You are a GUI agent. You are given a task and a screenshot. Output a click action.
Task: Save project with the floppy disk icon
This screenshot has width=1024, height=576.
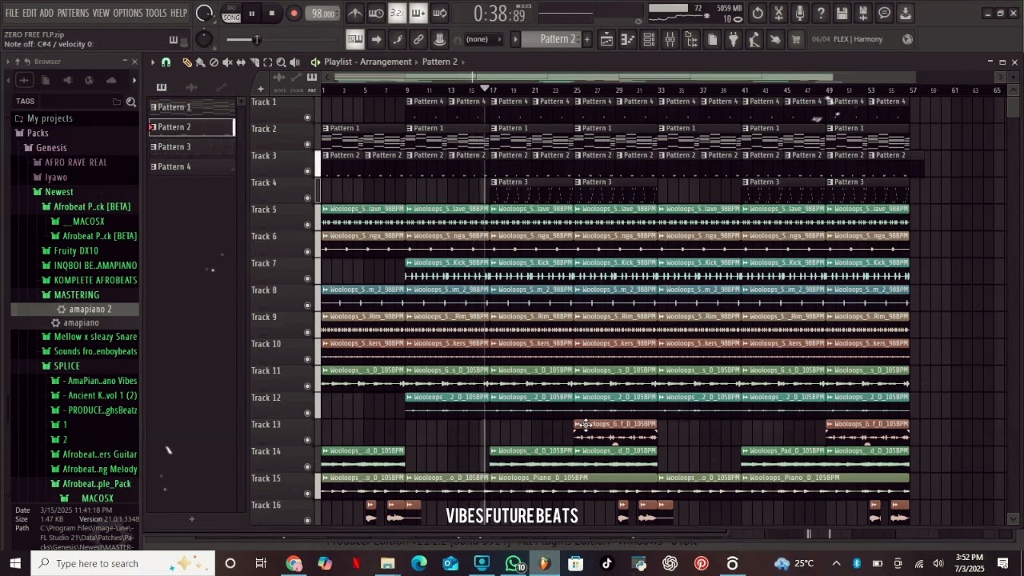pyautogui.click(x=842, y=14)
